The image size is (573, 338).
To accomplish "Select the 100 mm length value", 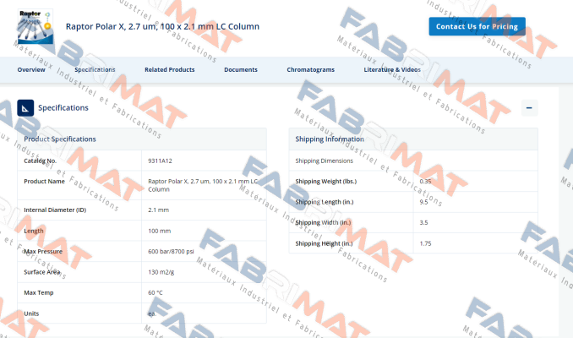I will pyautogui.click(x=160, y=231).
